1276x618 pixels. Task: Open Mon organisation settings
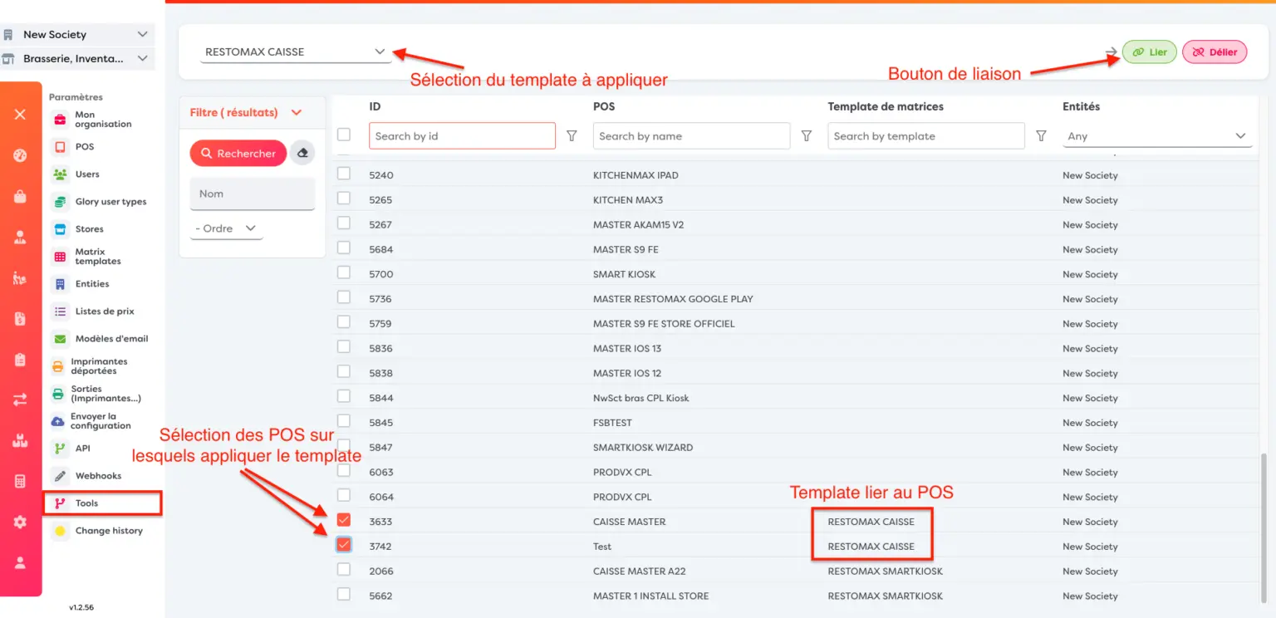coord(101,120)
